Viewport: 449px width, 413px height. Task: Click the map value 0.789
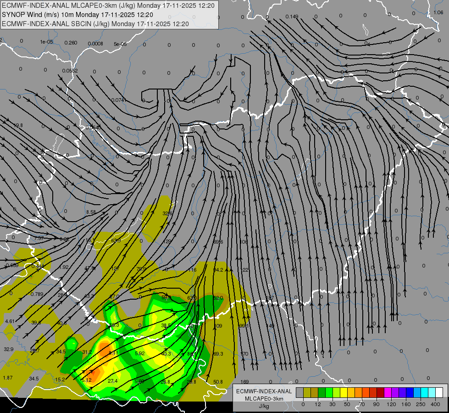tap(37, 294)
